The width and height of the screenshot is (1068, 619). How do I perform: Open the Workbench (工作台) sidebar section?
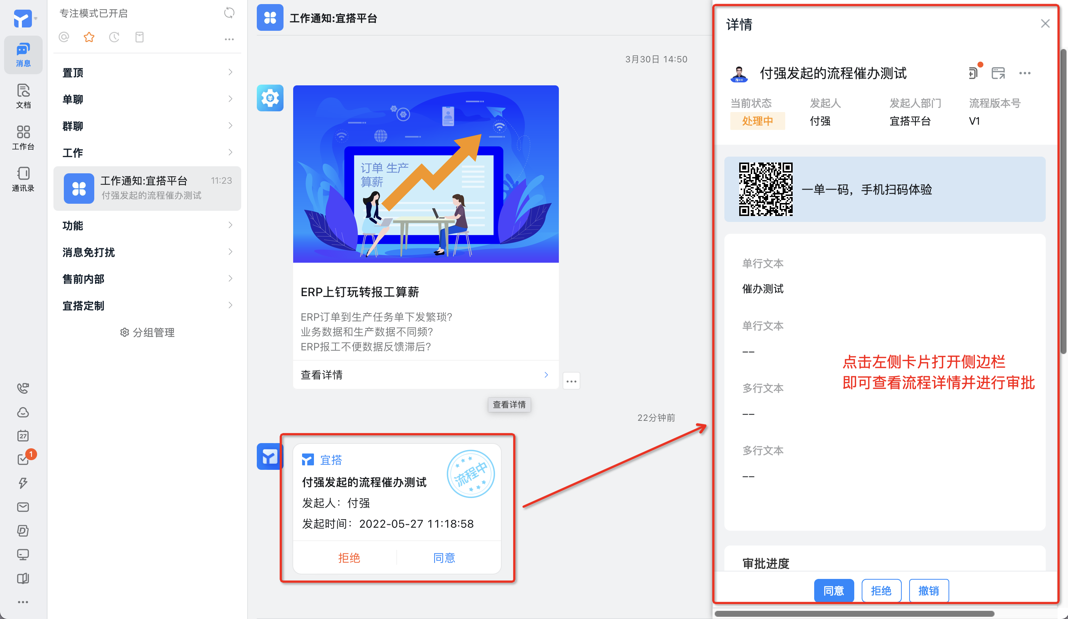[23, 137]
